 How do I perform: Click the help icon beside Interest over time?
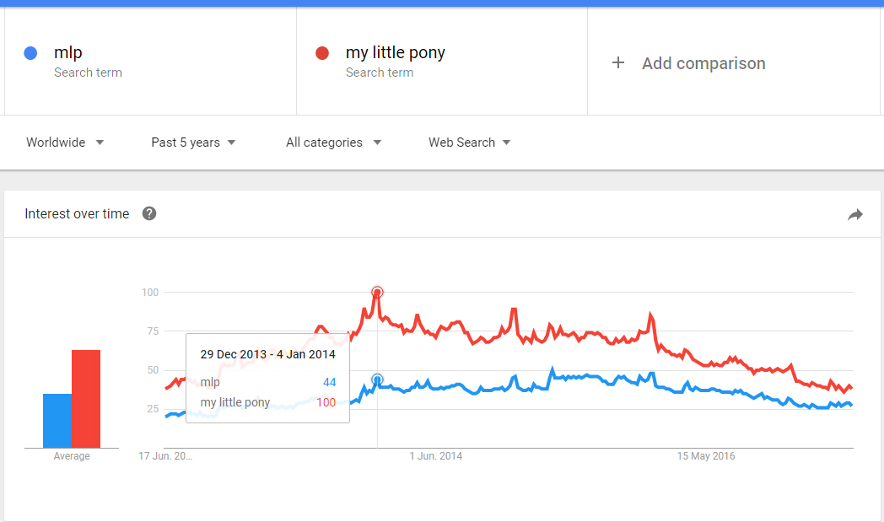coord(149,213)
